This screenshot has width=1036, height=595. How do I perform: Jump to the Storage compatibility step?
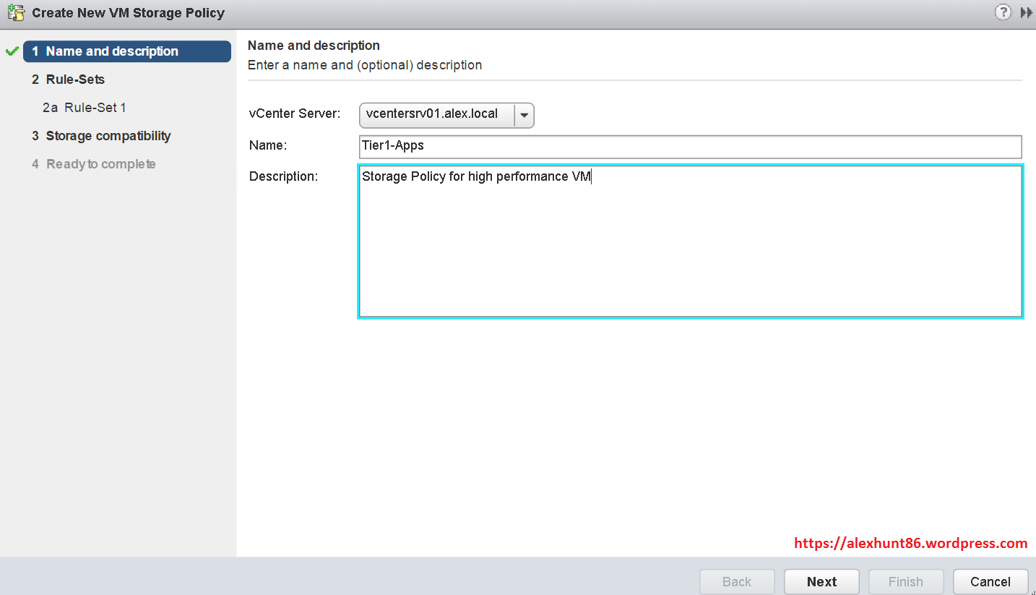pos(108,136)
